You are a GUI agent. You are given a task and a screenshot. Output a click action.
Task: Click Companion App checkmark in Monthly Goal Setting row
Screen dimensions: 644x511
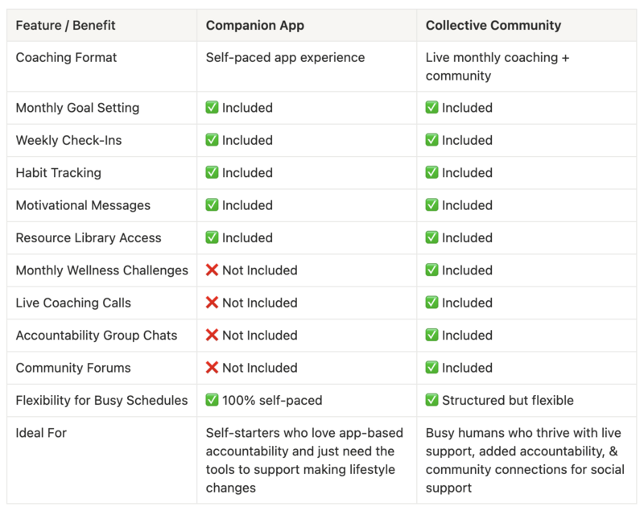coord(213,108)
